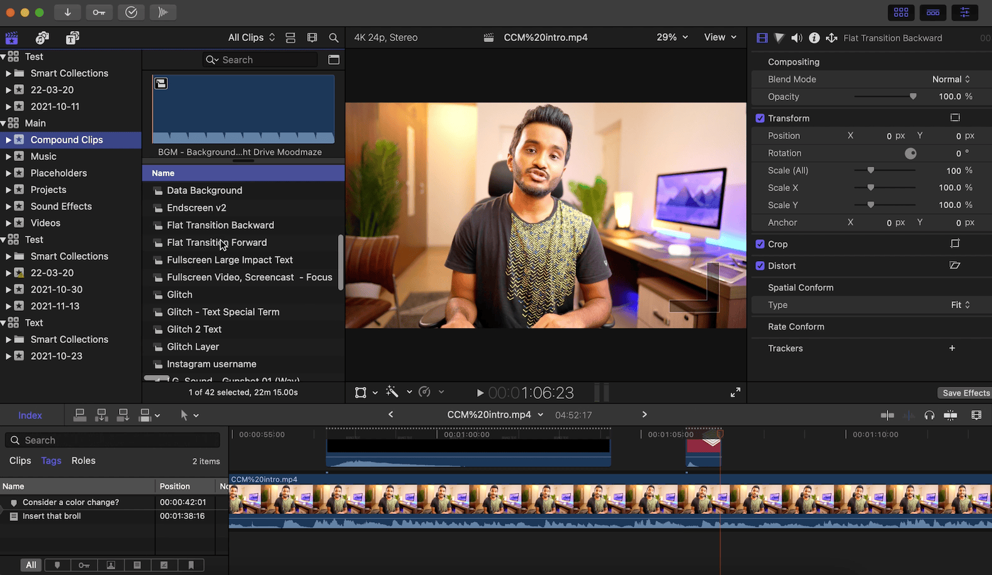Image resolution: width=992 pixels, height=575 pixels.
Task: Open the Audio inspector
Action: point(796,38)
